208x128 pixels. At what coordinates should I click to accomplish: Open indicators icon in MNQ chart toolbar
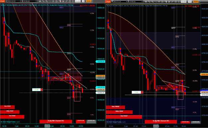tap(67, 1)
